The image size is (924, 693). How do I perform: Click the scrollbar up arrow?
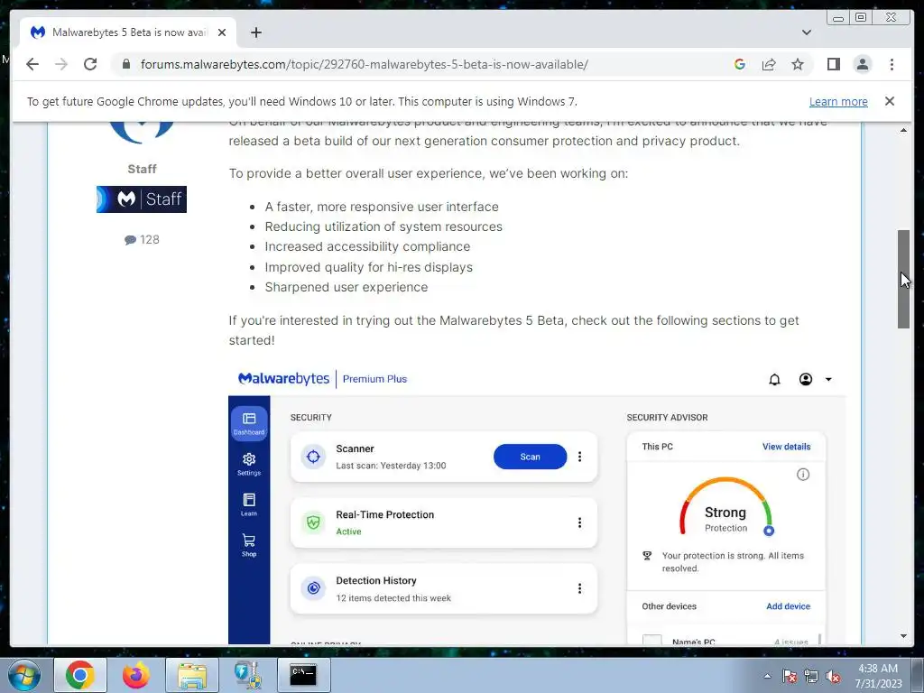tap(903, 130)
